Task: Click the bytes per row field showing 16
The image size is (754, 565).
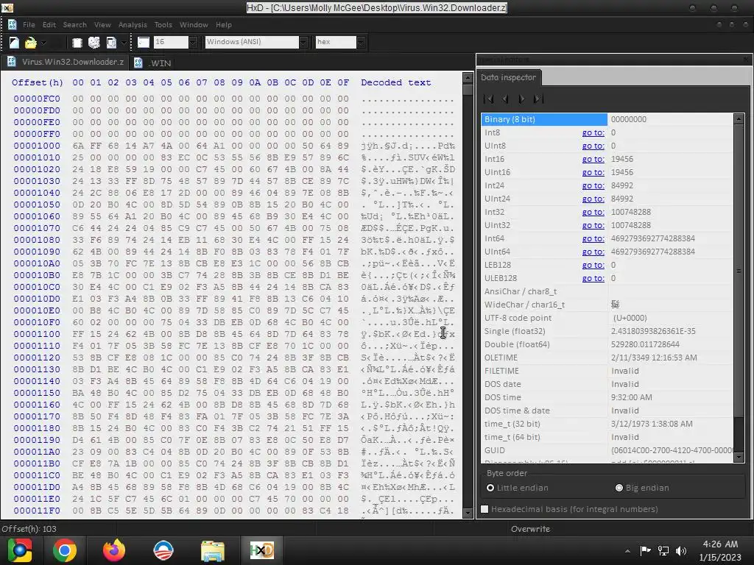Action: pos(171,42)
